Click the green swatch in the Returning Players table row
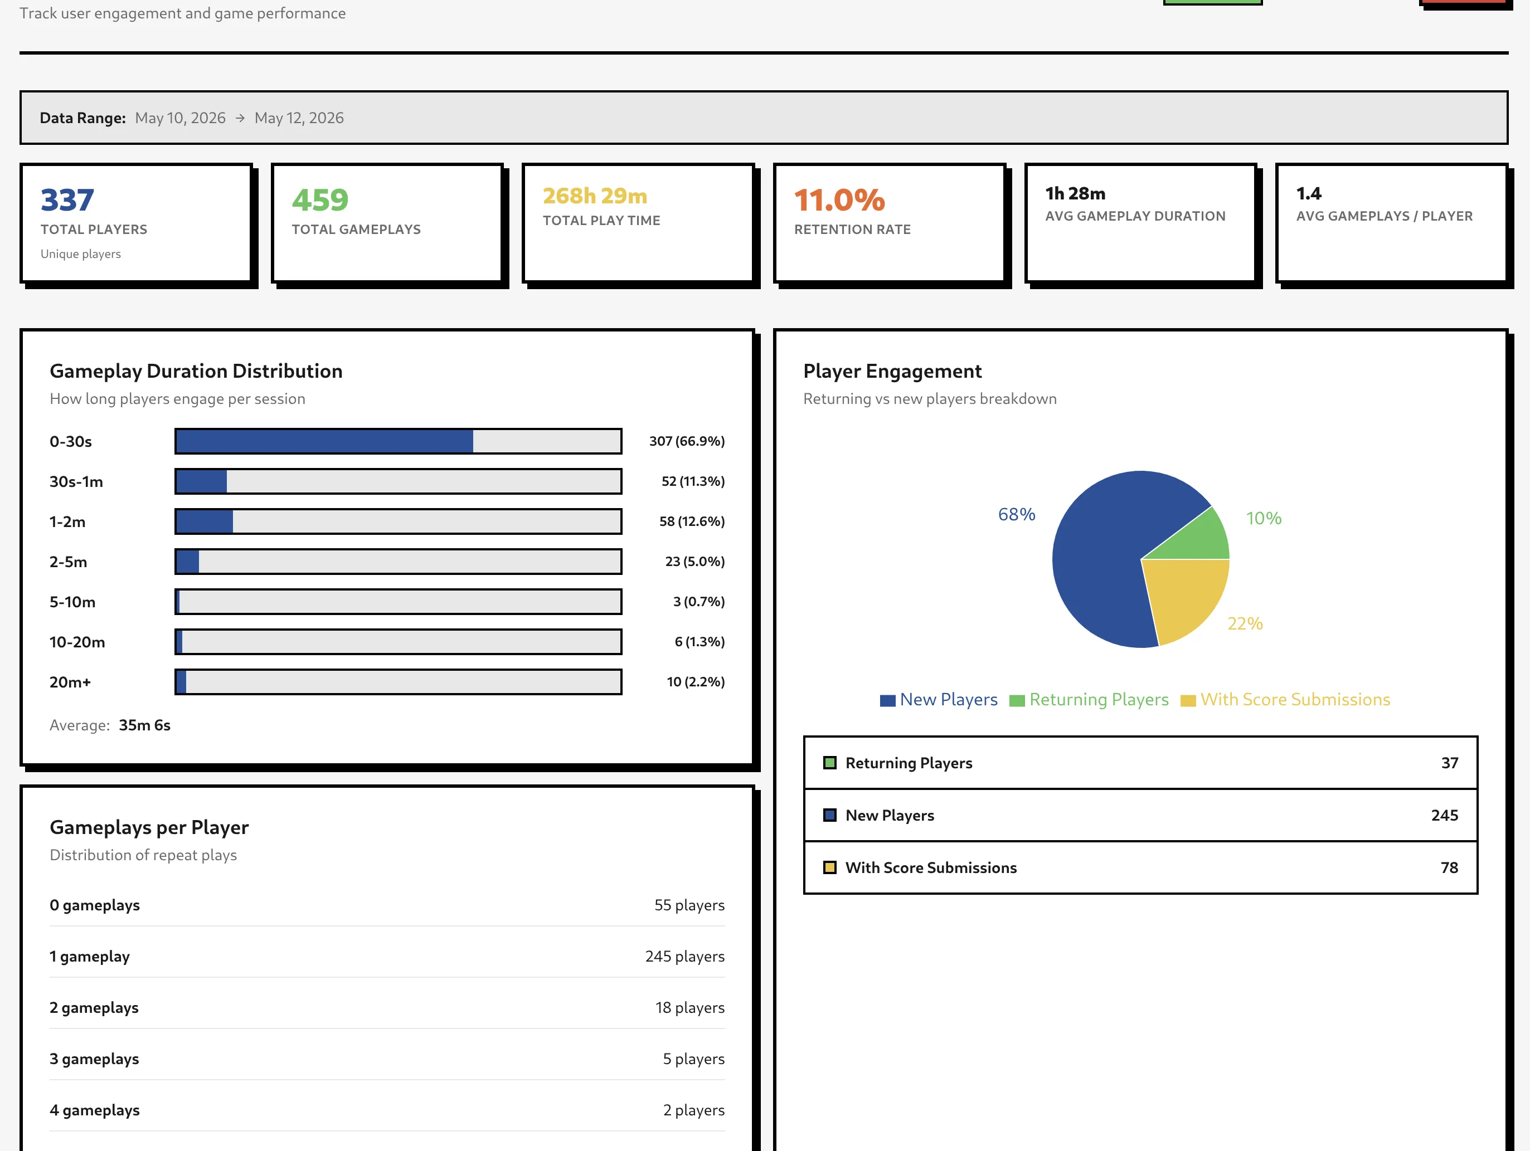Viewport: 1530px width, 1151px height. [830, 763]
